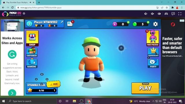Click the Stumble Pass progress bar
The width and height of the screenshot is (185, 104).
[x=42, y=90]
